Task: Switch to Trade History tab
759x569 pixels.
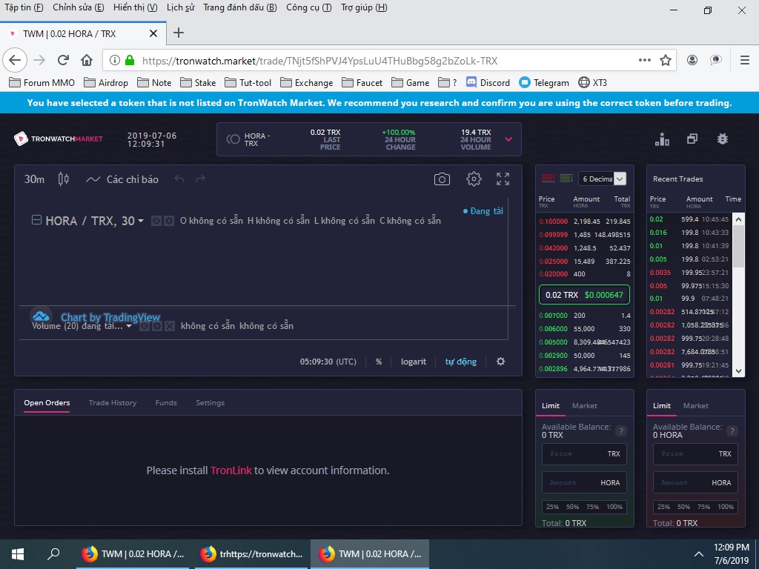Action: (x=113, y=402)
